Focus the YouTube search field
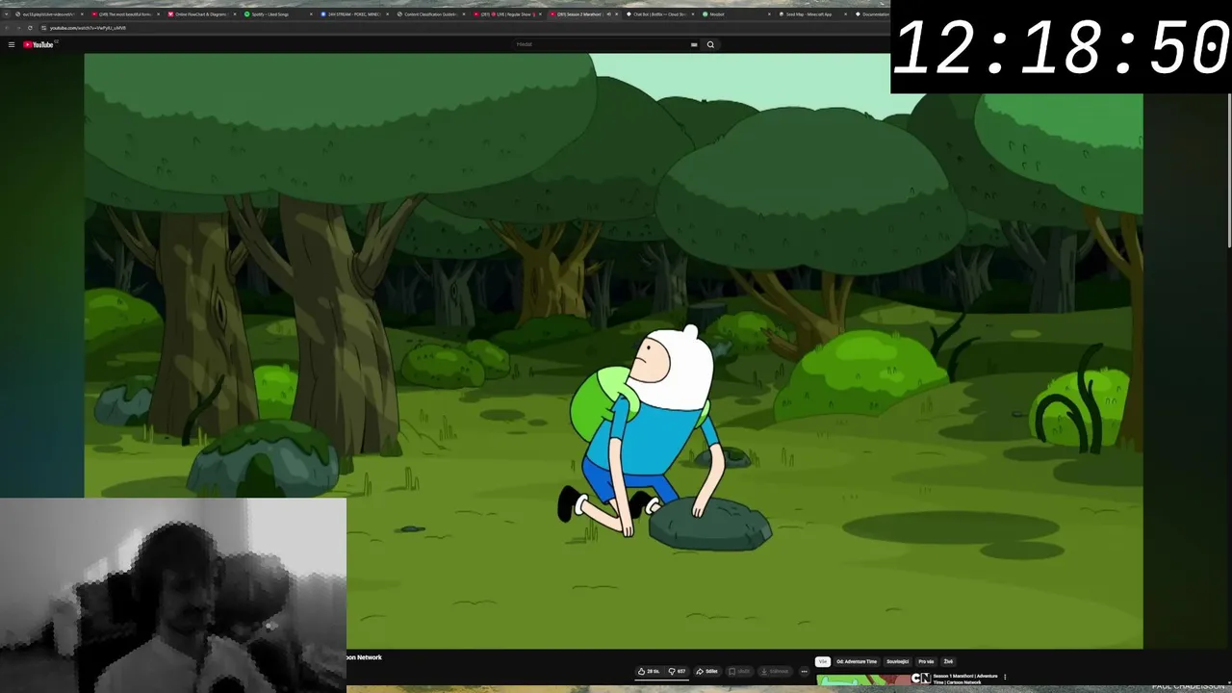This screenshot has height=693, width=1232. (602, 44)
